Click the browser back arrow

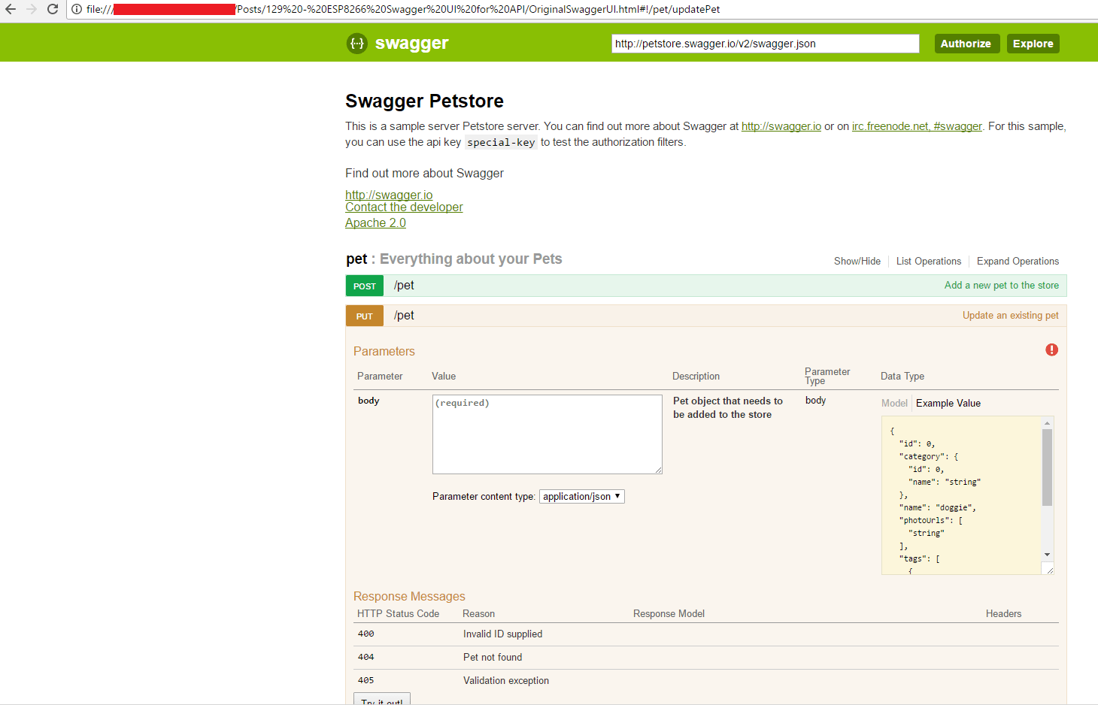(x=11, y=9)
